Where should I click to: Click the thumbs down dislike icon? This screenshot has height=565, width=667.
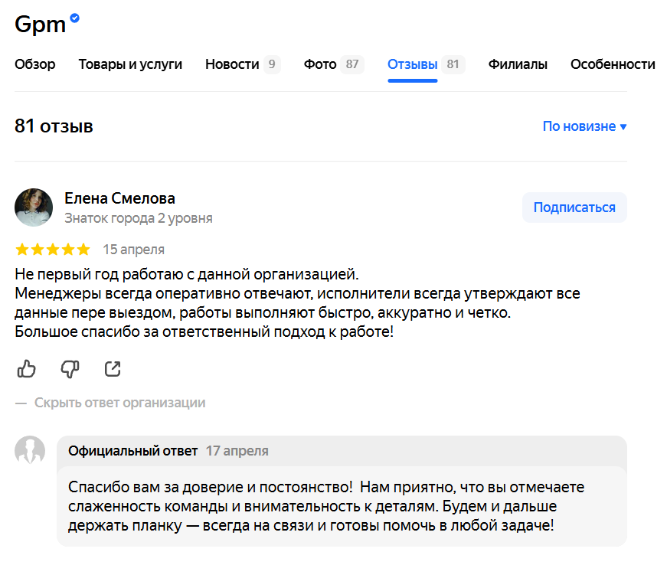70,369
